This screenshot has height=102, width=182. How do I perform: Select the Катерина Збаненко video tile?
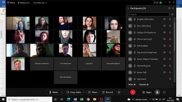pos(42,64)
